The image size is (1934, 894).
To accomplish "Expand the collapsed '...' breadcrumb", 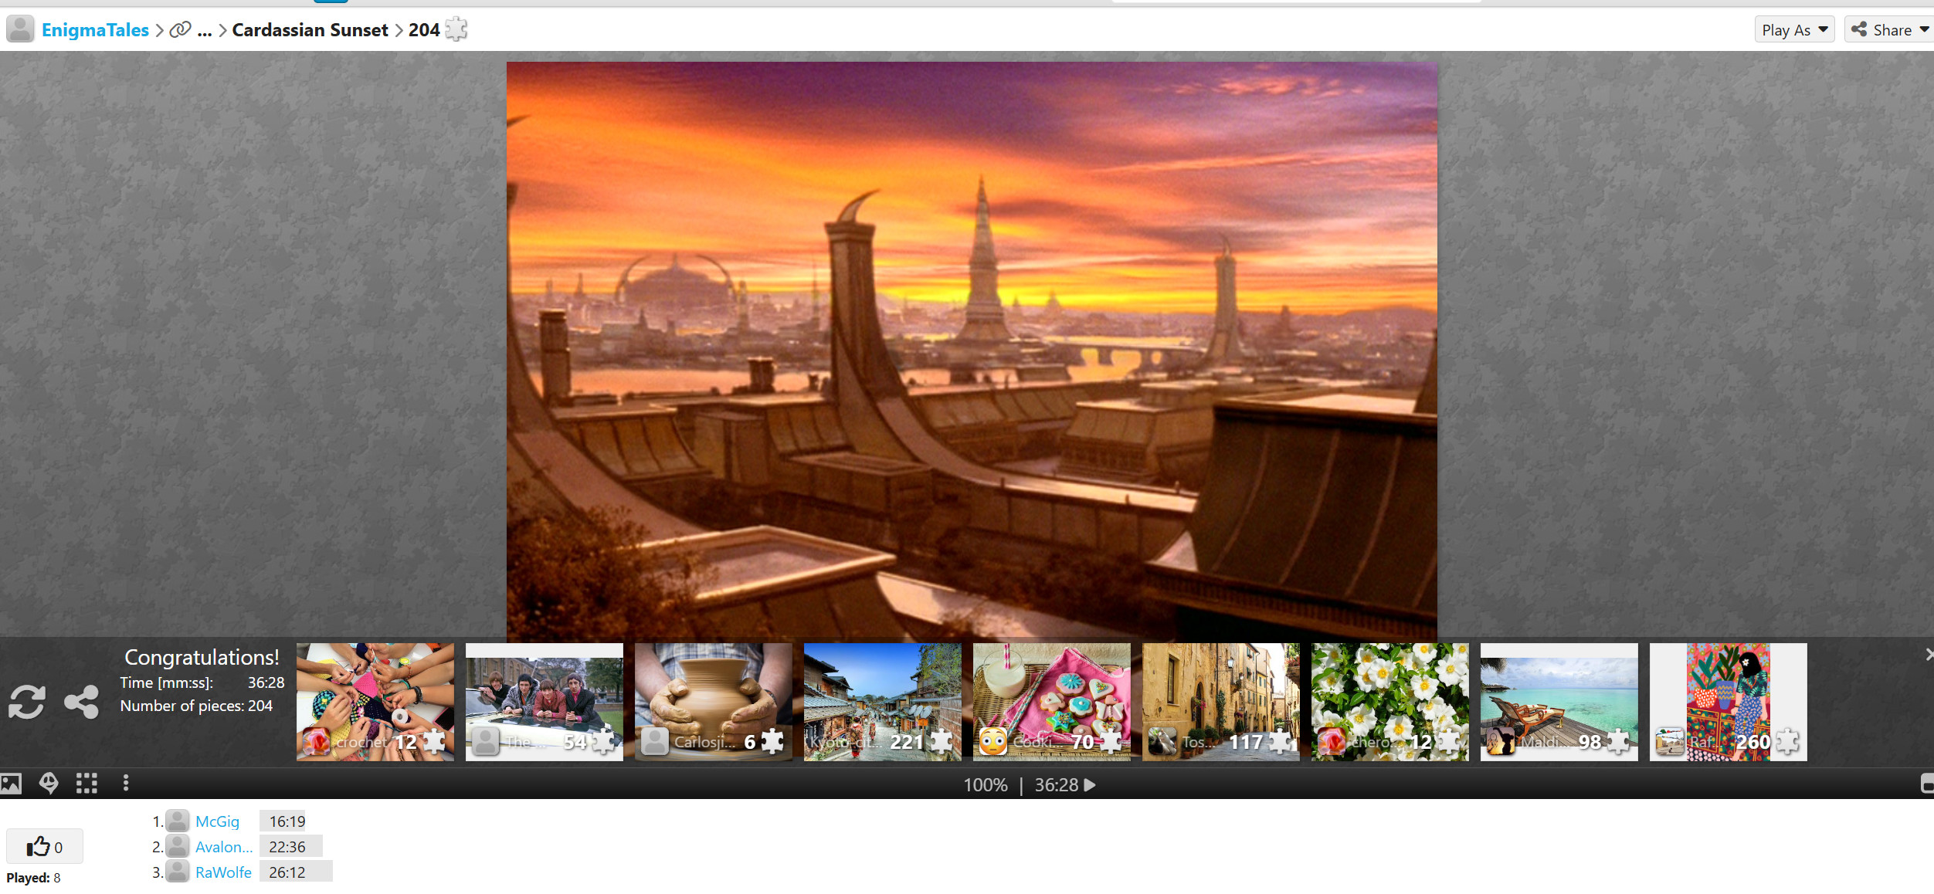I will pyautogui.click(x=205, y=30).
